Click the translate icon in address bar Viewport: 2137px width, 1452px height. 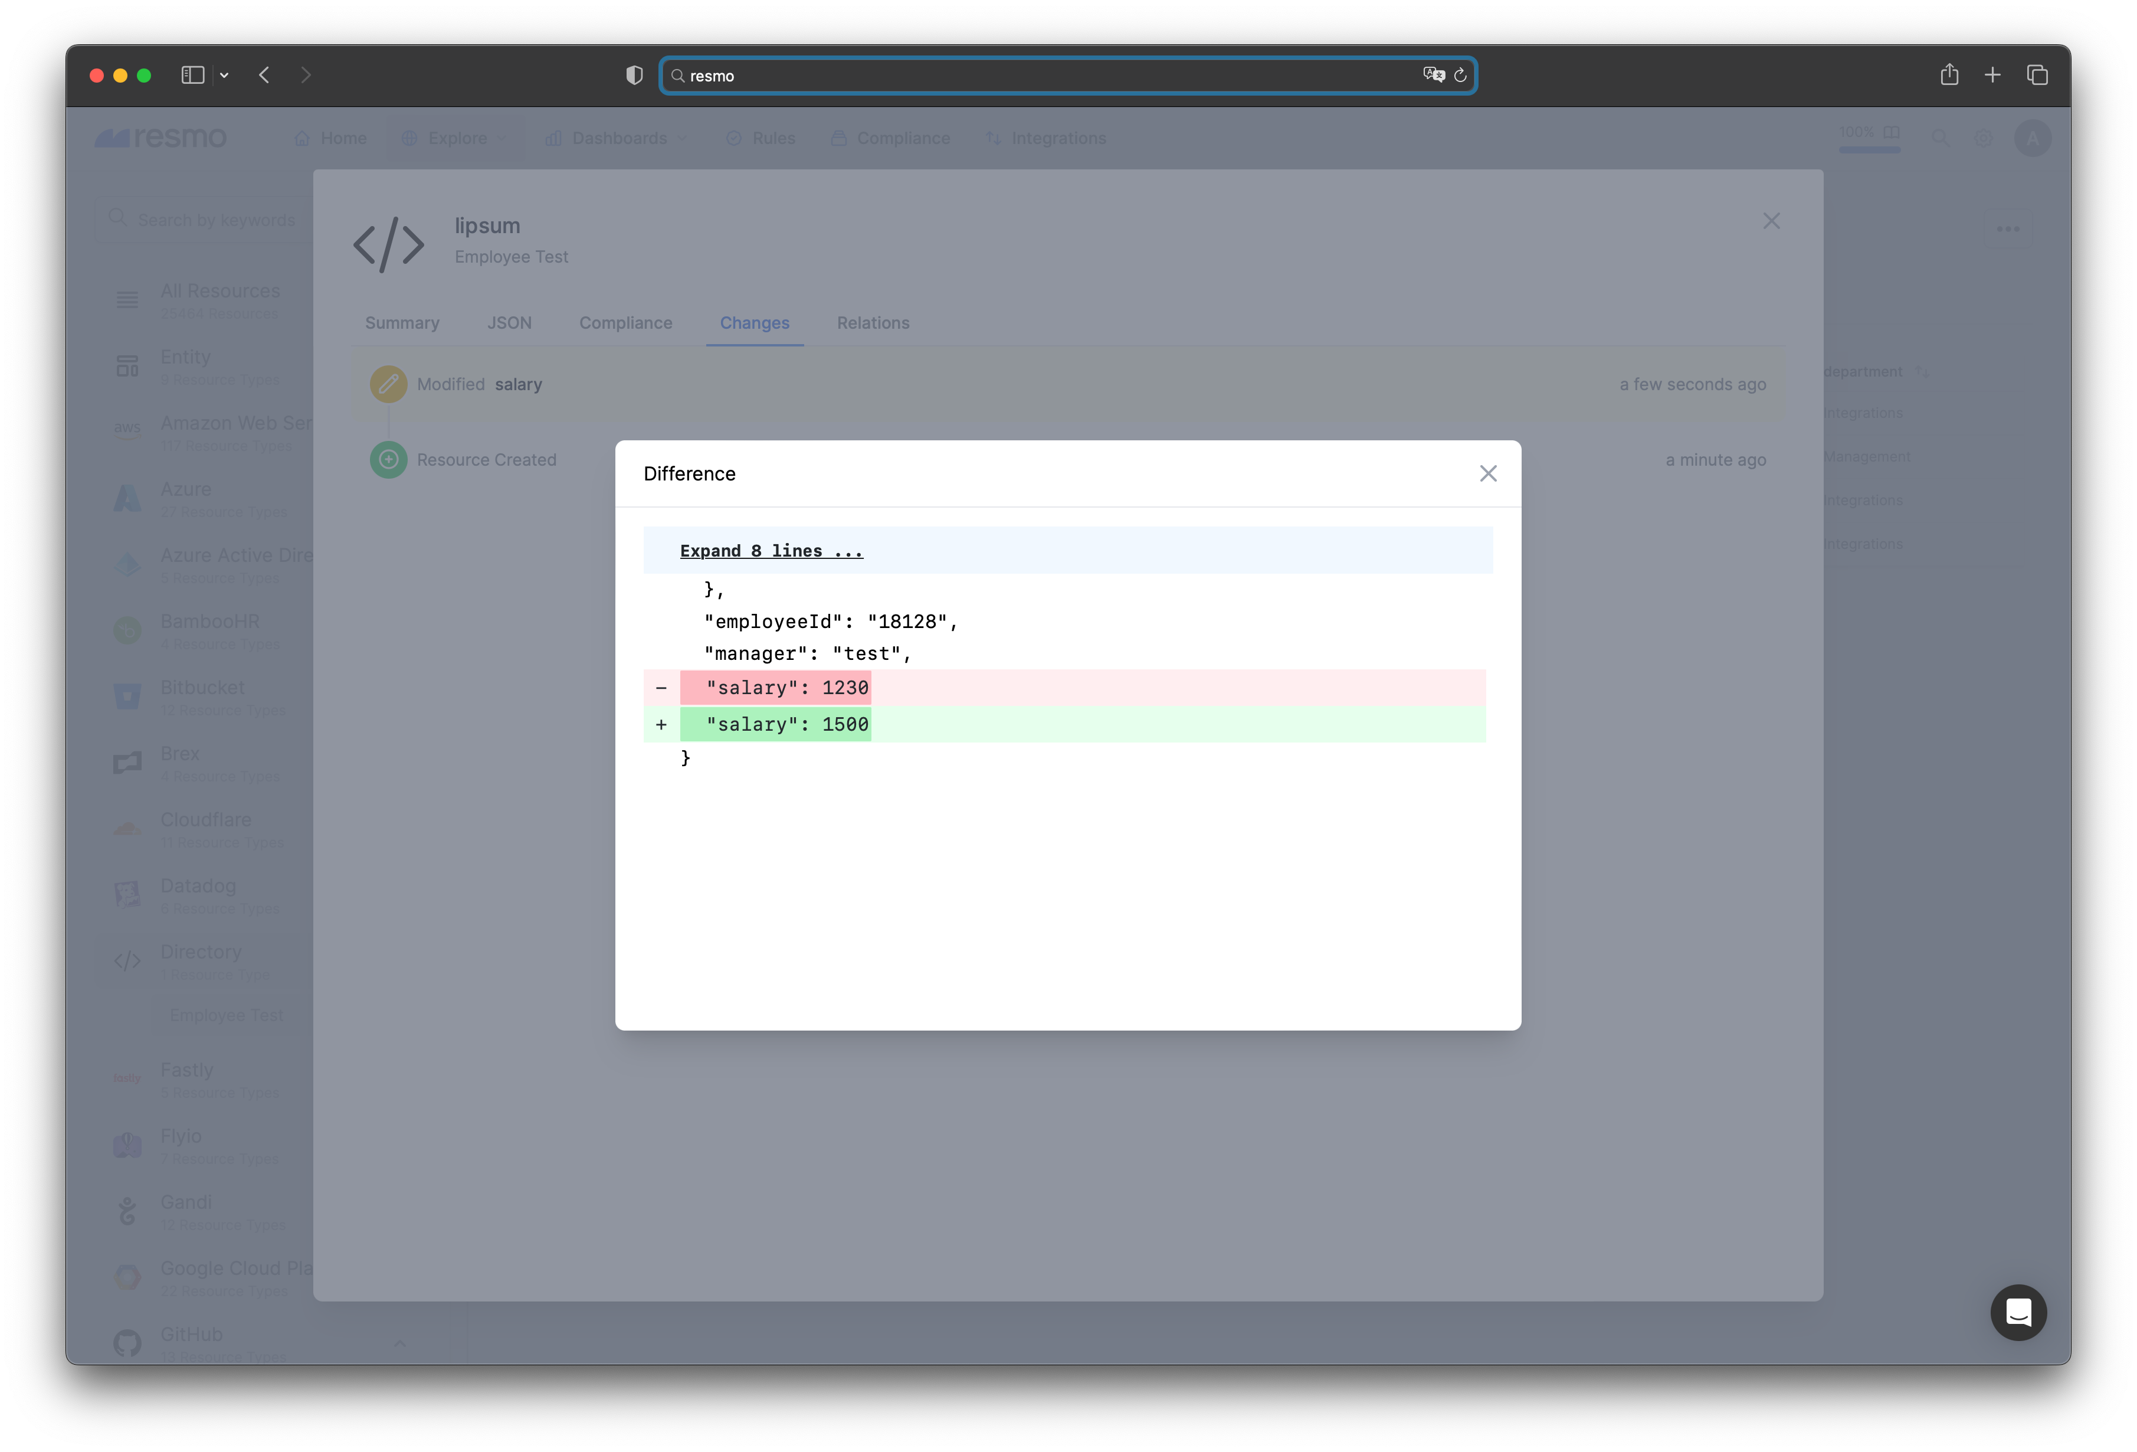coord(1434,76)
